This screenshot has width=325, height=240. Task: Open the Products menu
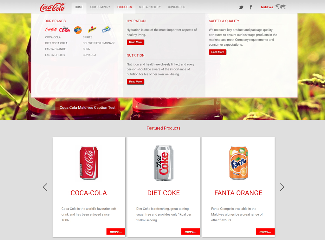(124, 7)
